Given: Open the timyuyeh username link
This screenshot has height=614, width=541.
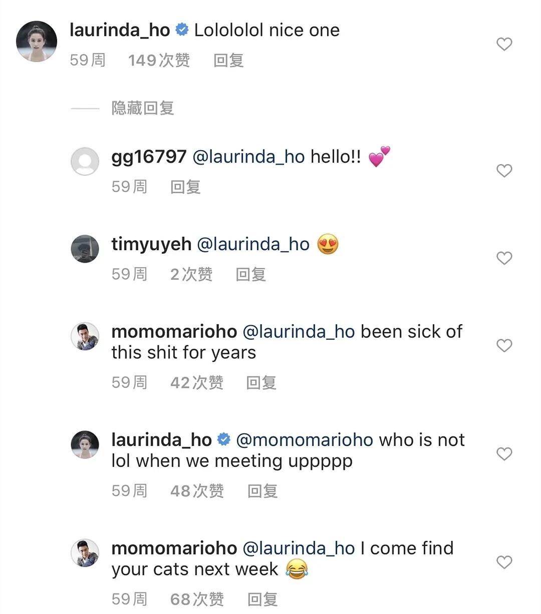Looking at the screenshot, I should tap(151, 244).
